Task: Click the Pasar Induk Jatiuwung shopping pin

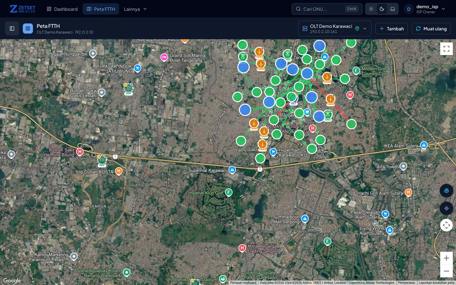Action: click(138, 68)
